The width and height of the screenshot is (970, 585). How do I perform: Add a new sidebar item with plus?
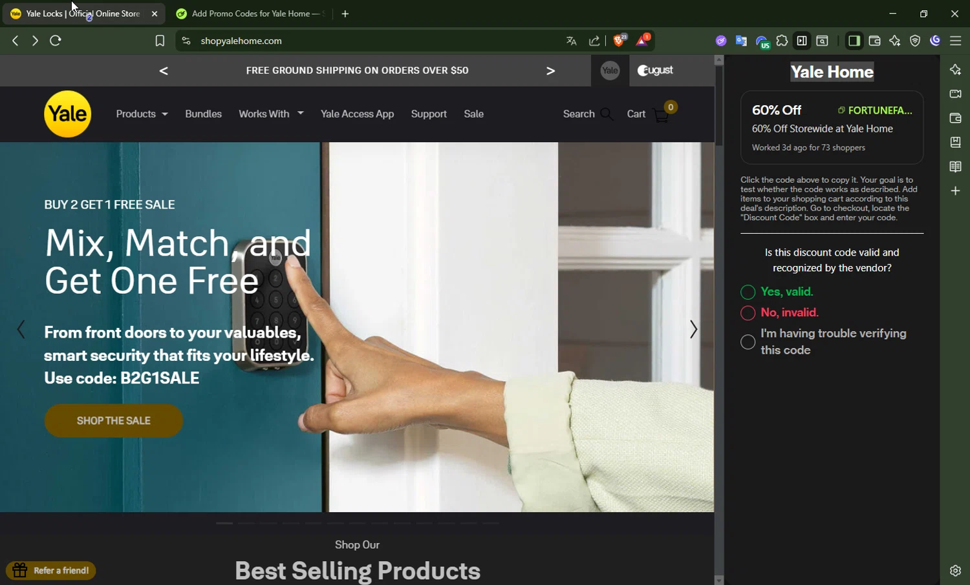pyautogui.click(x=955, y=191)
